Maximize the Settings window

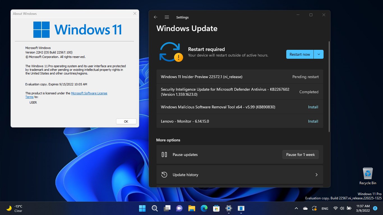311,15
